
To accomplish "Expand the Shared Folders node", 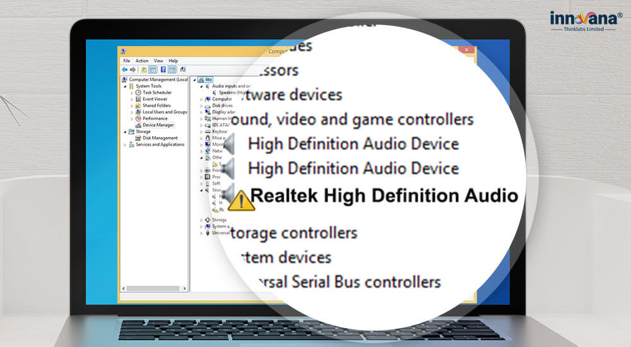I will coord(132,105).
